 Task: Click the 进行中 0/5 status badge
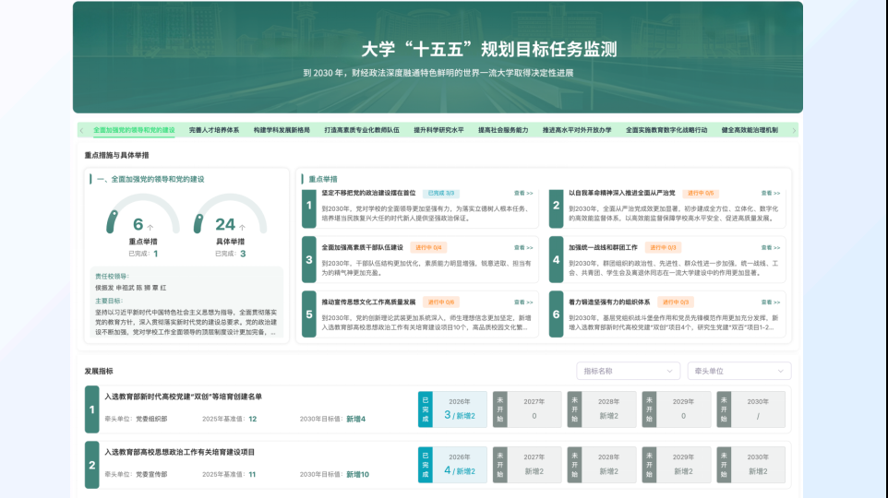[x=701, y=193]
